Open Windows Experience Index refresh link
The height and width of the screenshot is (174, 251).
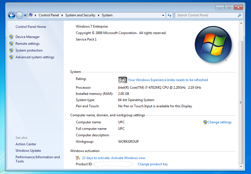(168, 80)
